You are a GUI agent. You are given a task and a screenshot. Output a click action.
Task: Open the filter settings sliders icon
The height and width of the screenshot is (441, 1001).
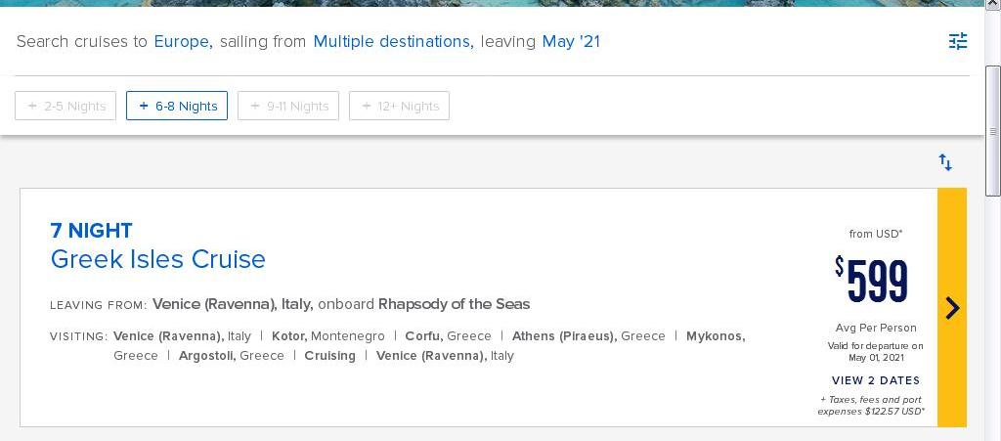click(958, 41)
